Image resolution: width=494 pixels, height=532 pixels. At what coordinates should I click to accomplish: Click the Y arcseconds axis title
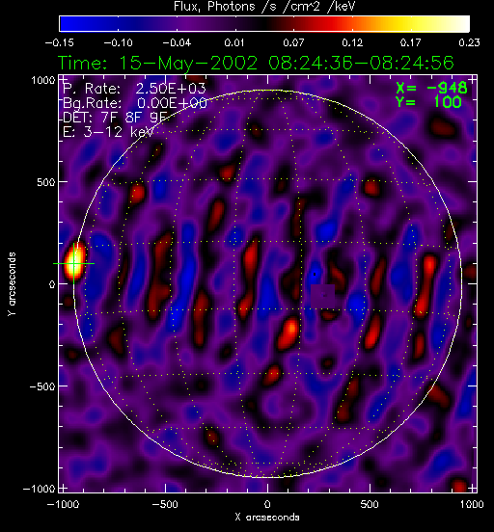(12, 284)
